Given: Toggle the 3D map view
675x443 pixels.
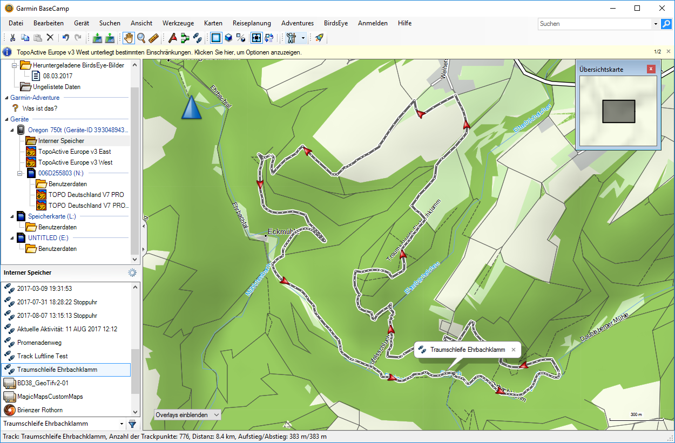Looking at the screenshot, I should click(228, 38).
